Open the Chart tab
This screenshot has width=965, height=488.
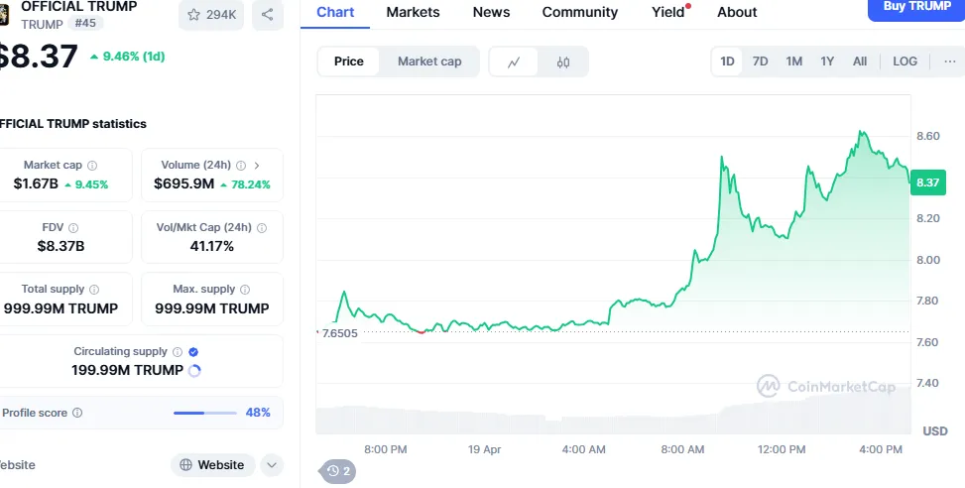[x=335, y=12]
